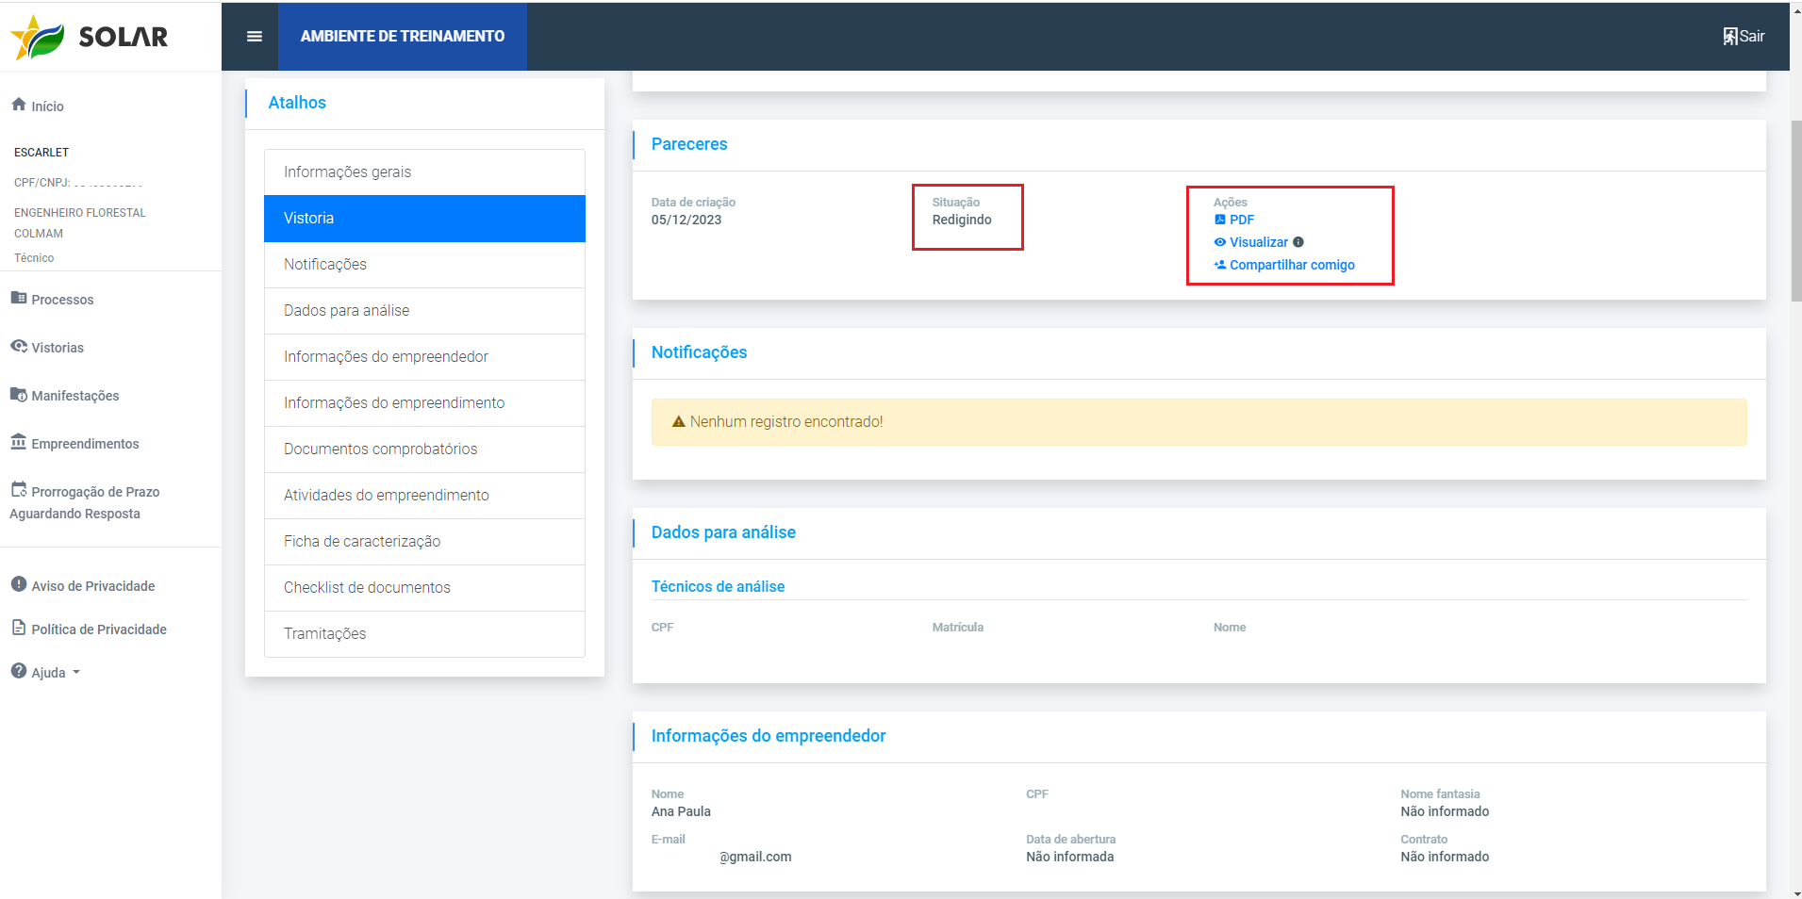Click the Ajuda question mark icon
The height and width of the screenshot is (899, 1802).
coord(19,671)
